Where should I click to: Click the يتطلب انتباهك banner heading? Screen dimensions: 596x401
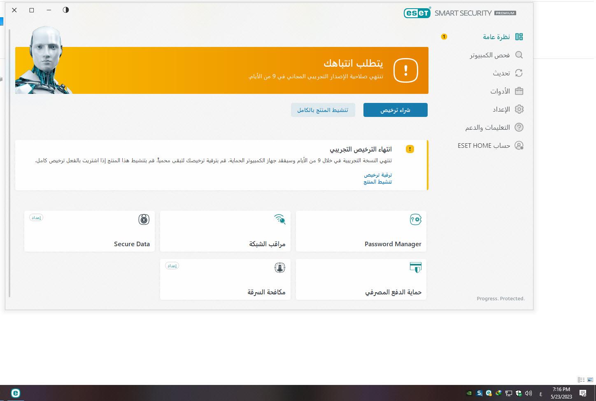(353, 63)
